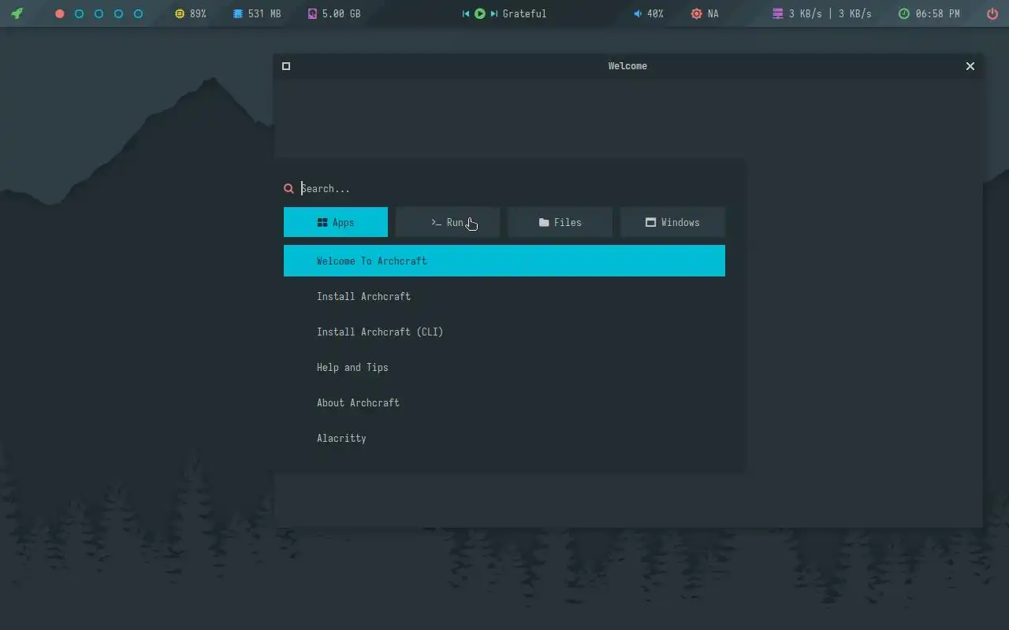Click the 89% CPU value
This screenshot has height=630, width=1009.
point(198,14)
